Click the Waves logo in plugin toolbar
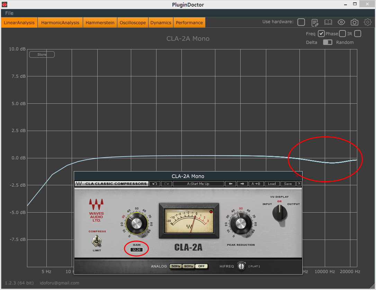The height and width of the screenshot is (290, 376). point(79,184)
